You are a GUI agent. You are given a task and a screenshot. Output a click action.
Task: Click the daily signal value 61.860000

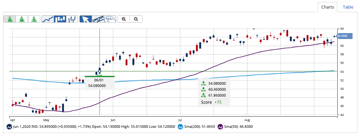point(217,95)
